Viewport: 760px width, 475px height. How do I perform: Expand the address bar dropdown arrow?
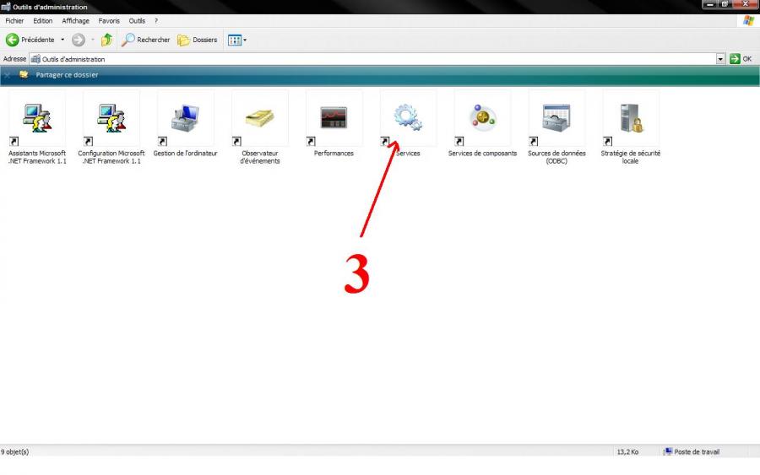point(720,59)
